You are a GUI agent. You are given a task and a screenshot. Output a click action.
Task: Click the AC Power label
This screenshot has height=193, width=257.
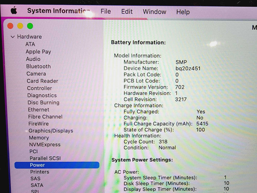pos(127,172)
